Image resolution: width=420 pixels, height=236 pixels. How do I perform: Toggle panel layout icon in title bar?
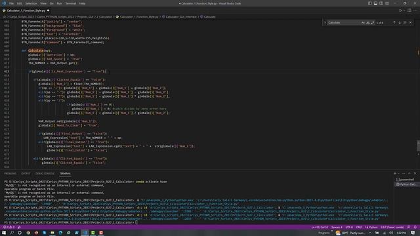tap(375, 3)
